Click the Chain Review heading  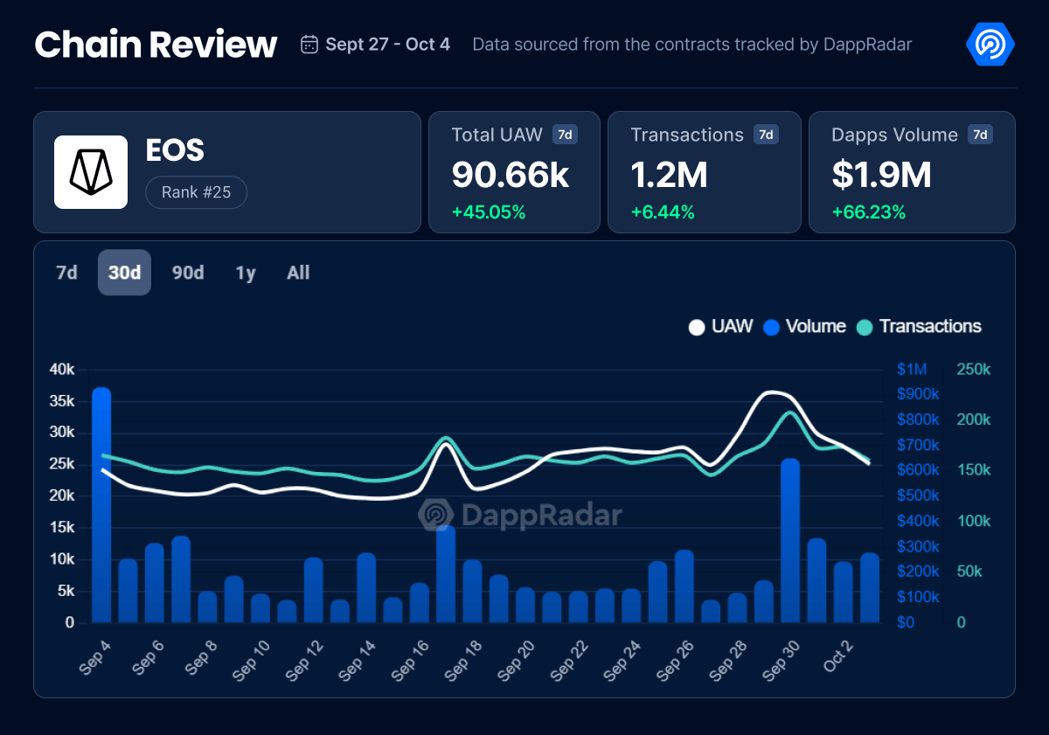156,44
